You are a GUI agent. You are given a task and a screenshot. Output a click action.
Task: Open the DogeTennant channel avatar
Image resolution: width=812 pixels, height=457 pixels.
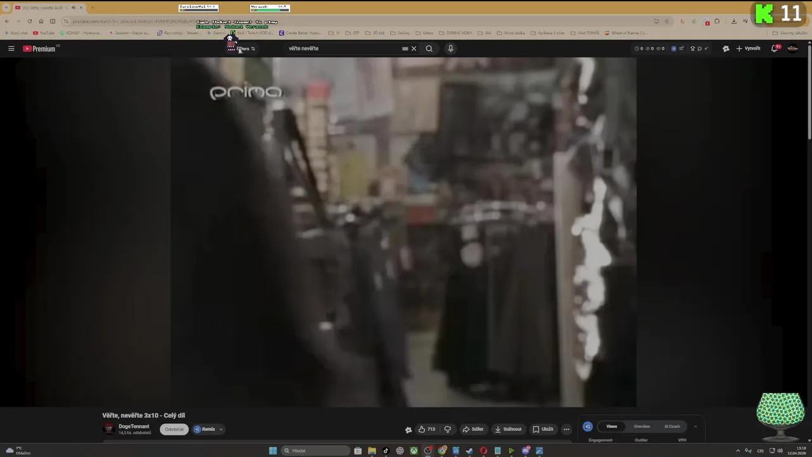tap(108, 429)
